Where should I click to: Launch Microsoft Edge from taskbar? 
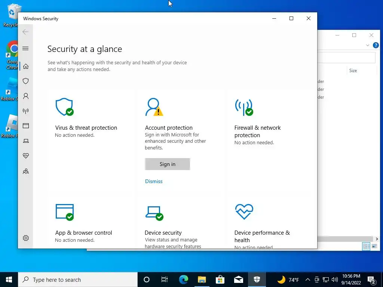point(183,280)
